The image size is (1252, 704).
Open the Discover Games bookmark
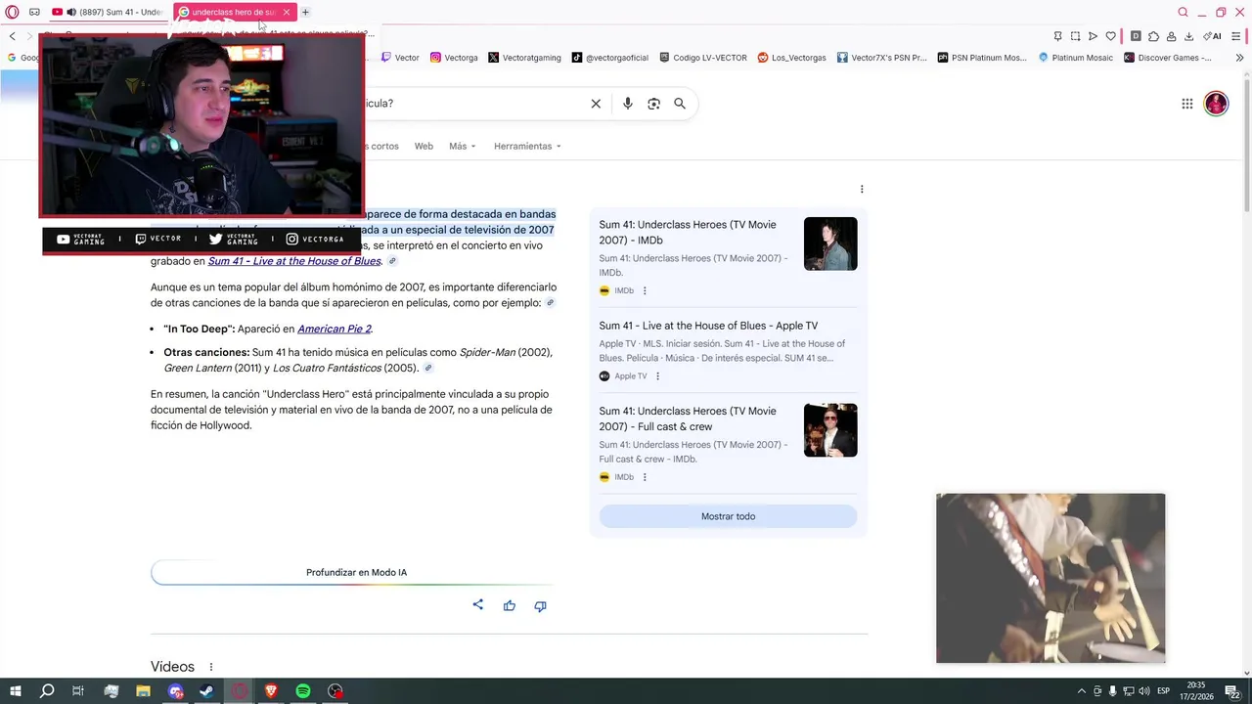coord(1168,58)
